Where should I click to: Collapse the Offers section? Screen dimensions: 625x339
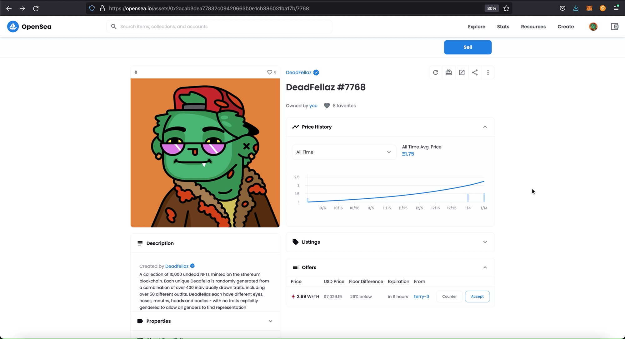click(x=485, y=267)
